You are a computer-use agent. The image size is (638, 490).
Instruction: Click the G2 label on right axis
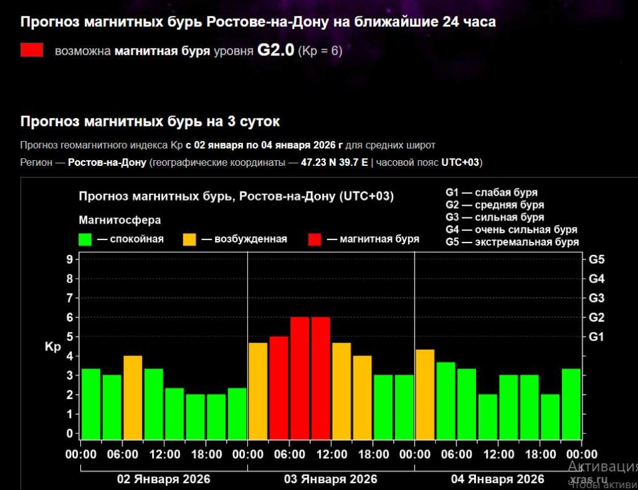click(596, 317)
